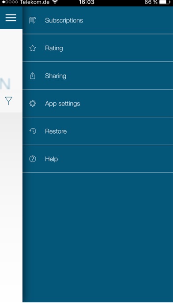
Task: Click the Subscriptions document icon
Action: (33, 20)
